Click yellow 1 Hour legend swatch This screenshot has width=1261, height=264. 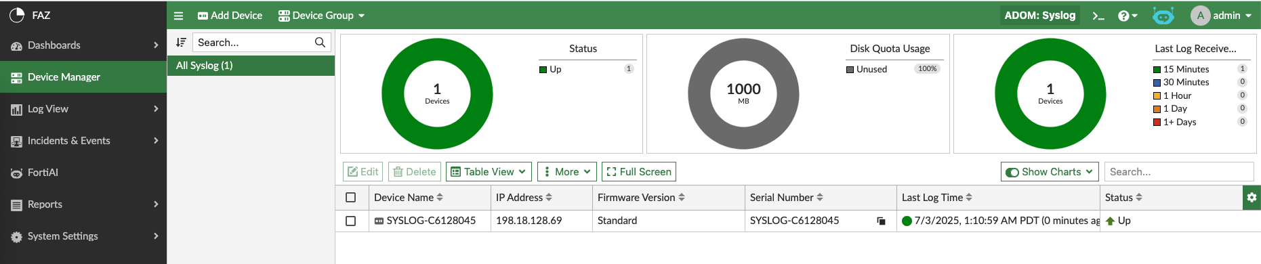(x=1157, y=96)
